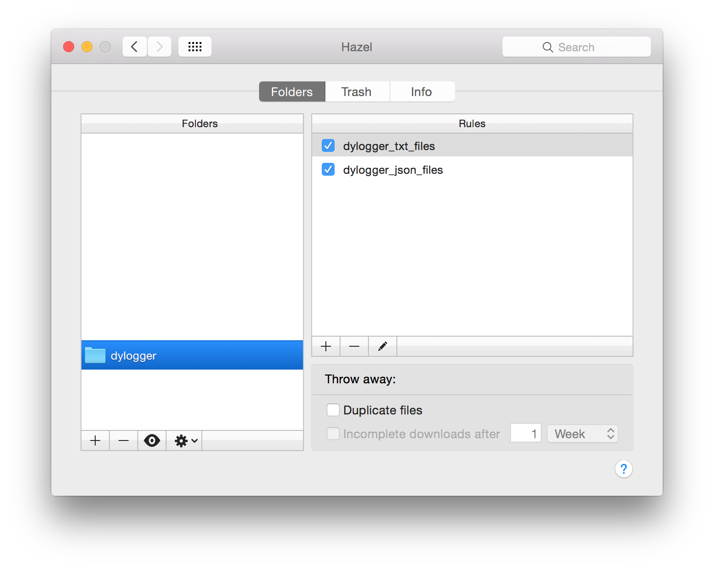Click the incomplete downloads number field
714x569 pixels.
tap(526, 433)
